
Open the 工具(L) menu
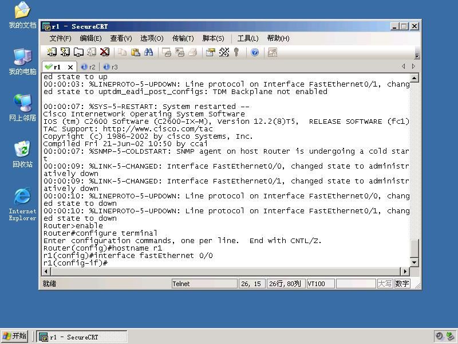(248, 38)
